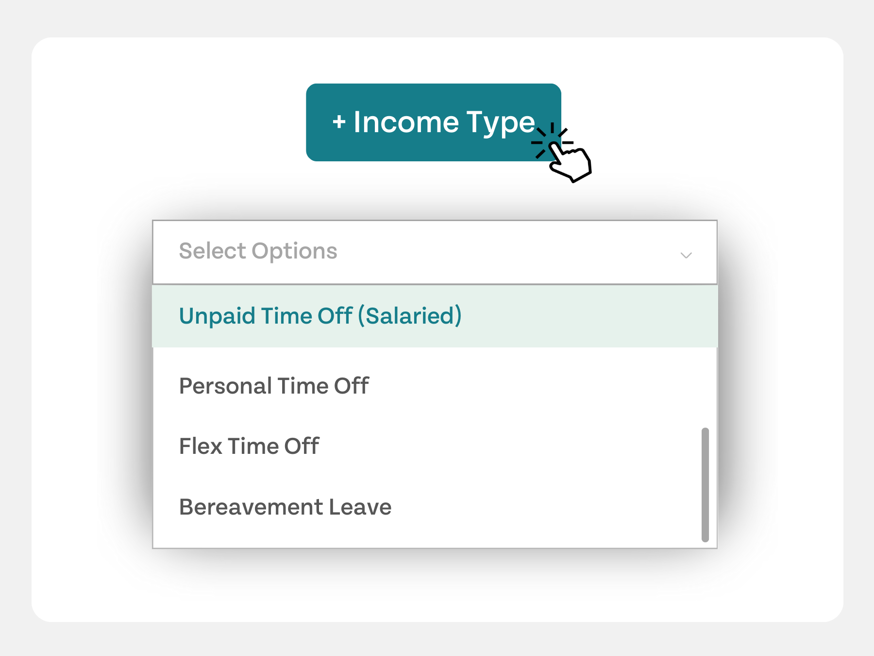Choose "Personal Time Off" from the list

click(x=274, y=386)
